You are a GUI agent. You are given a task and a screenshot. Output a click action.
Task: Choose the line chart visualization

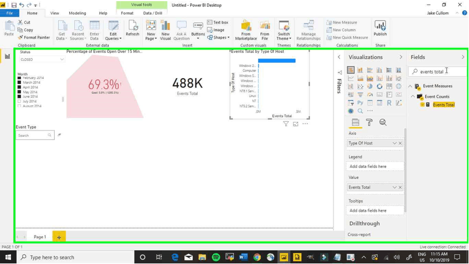pyautogui.click(x=350, y=78)
